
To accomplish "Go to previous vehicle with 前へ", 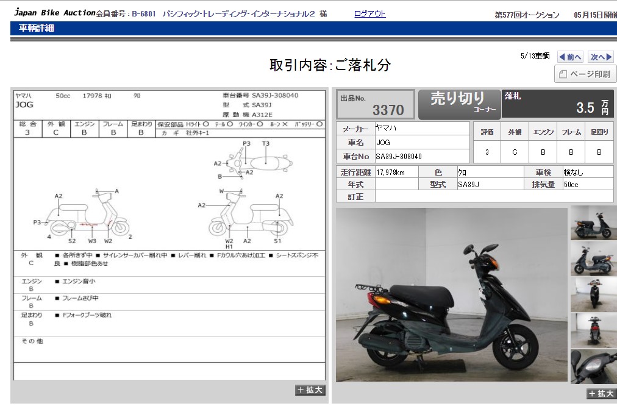I will (x=570, y=57).
